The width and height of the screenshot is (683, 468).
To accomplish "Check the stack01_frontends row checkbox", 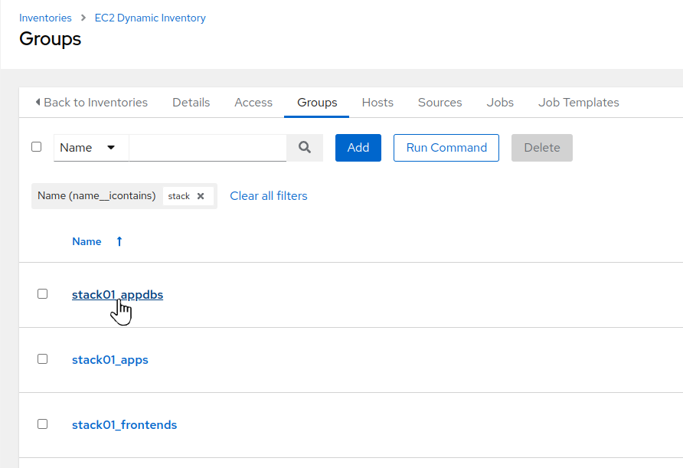I will [x=42, y=424].
